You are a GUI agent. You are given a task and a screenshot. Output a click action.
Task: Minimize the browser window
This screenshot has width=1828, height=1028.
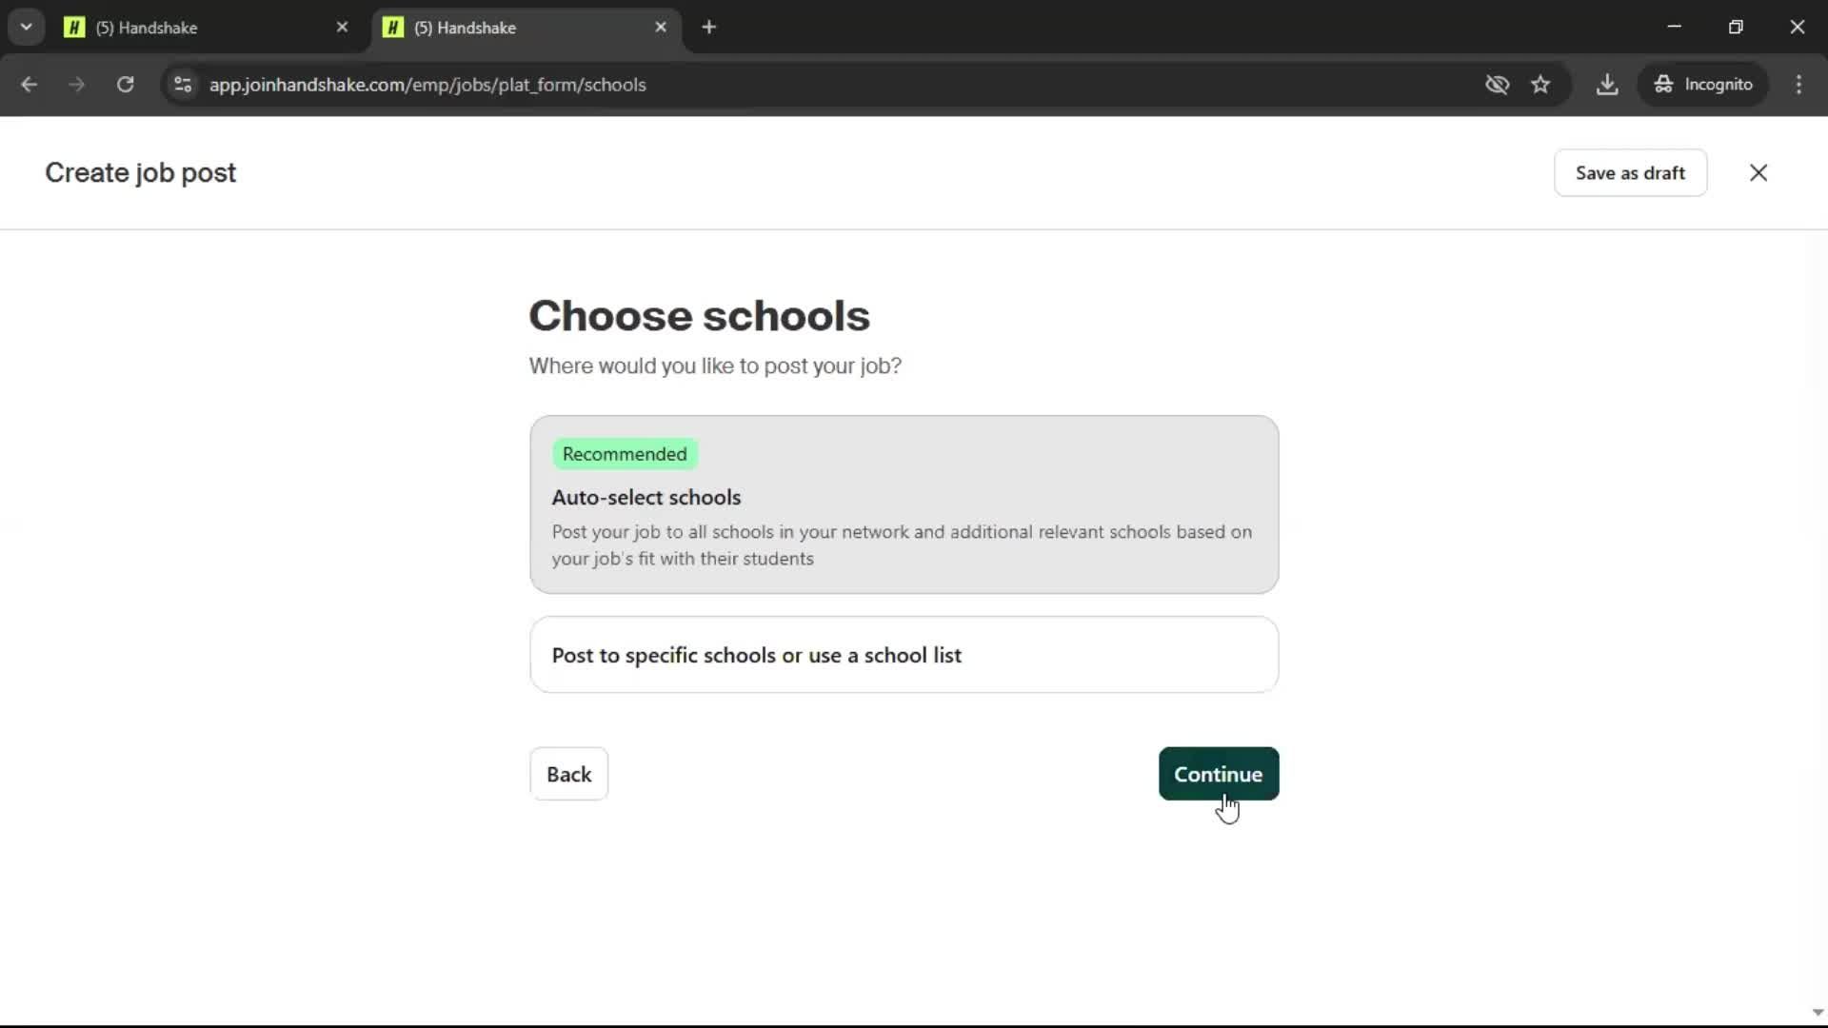1674,28
